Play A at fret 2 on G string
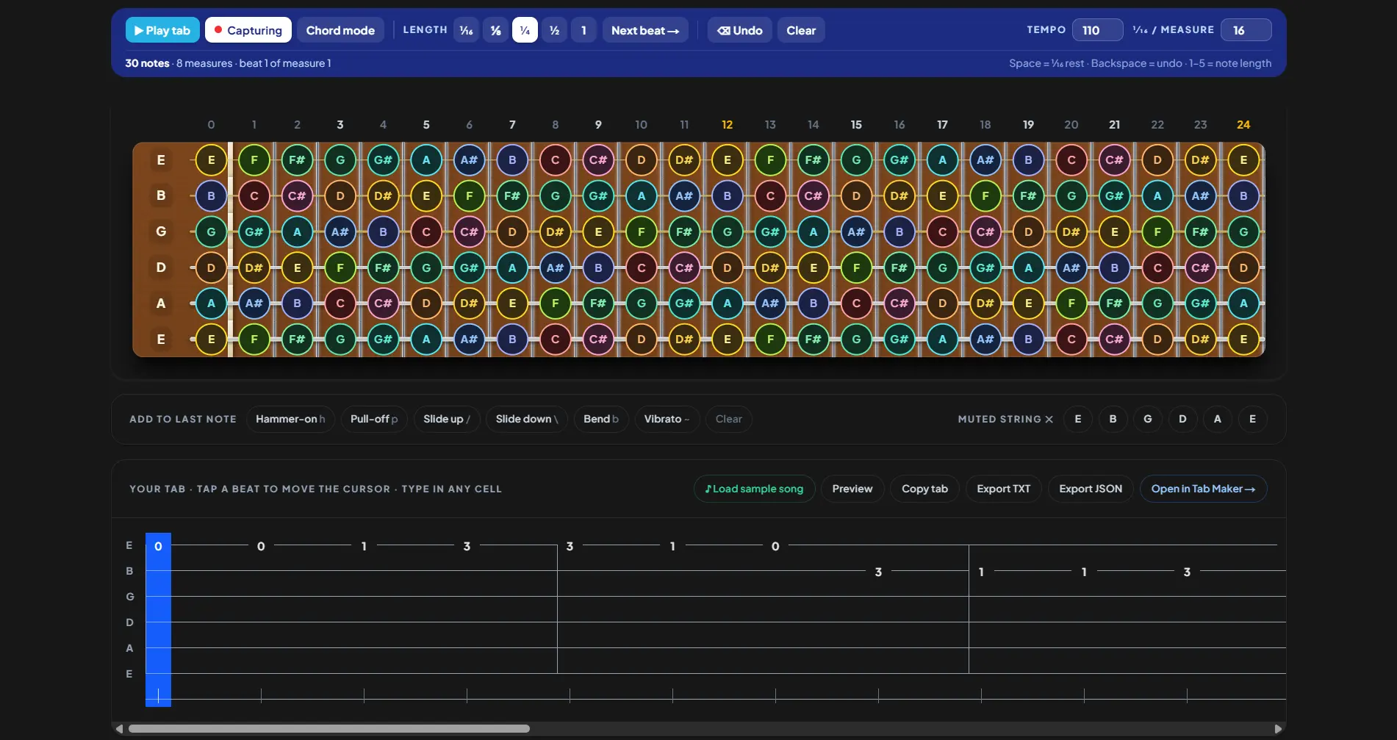 297,231
